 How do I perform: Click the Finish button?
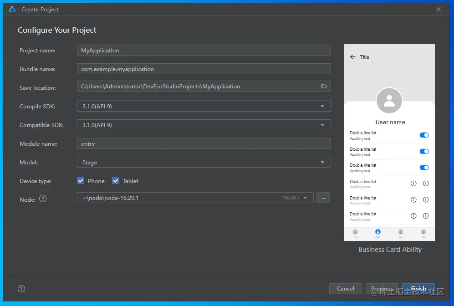(418, 289)
